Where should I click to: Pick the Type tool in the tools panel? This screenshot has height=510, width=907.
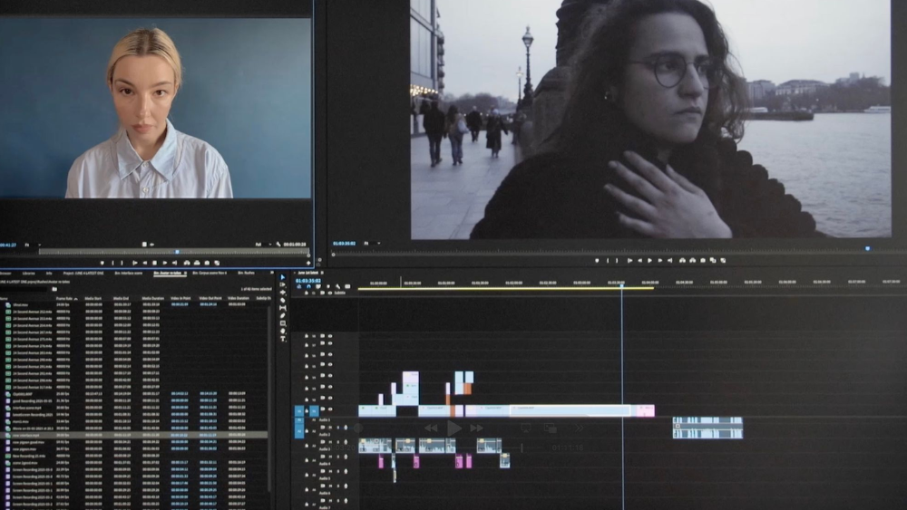tap(282, 336)
